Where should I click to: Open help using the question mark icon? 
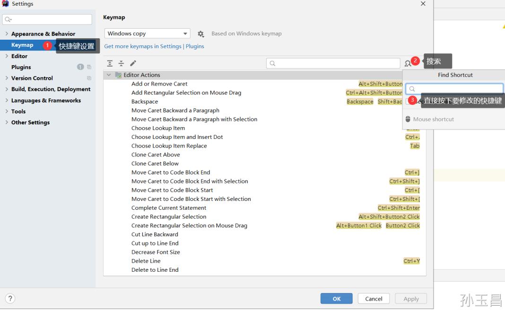pos(10,298)
